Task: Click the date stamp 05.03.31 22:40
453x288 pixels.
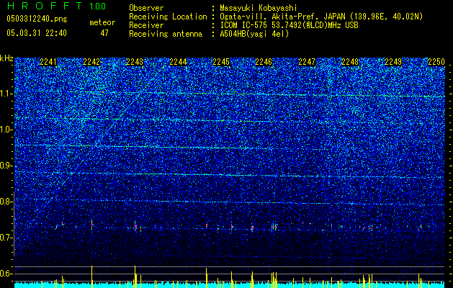Action: pos(37,33)
